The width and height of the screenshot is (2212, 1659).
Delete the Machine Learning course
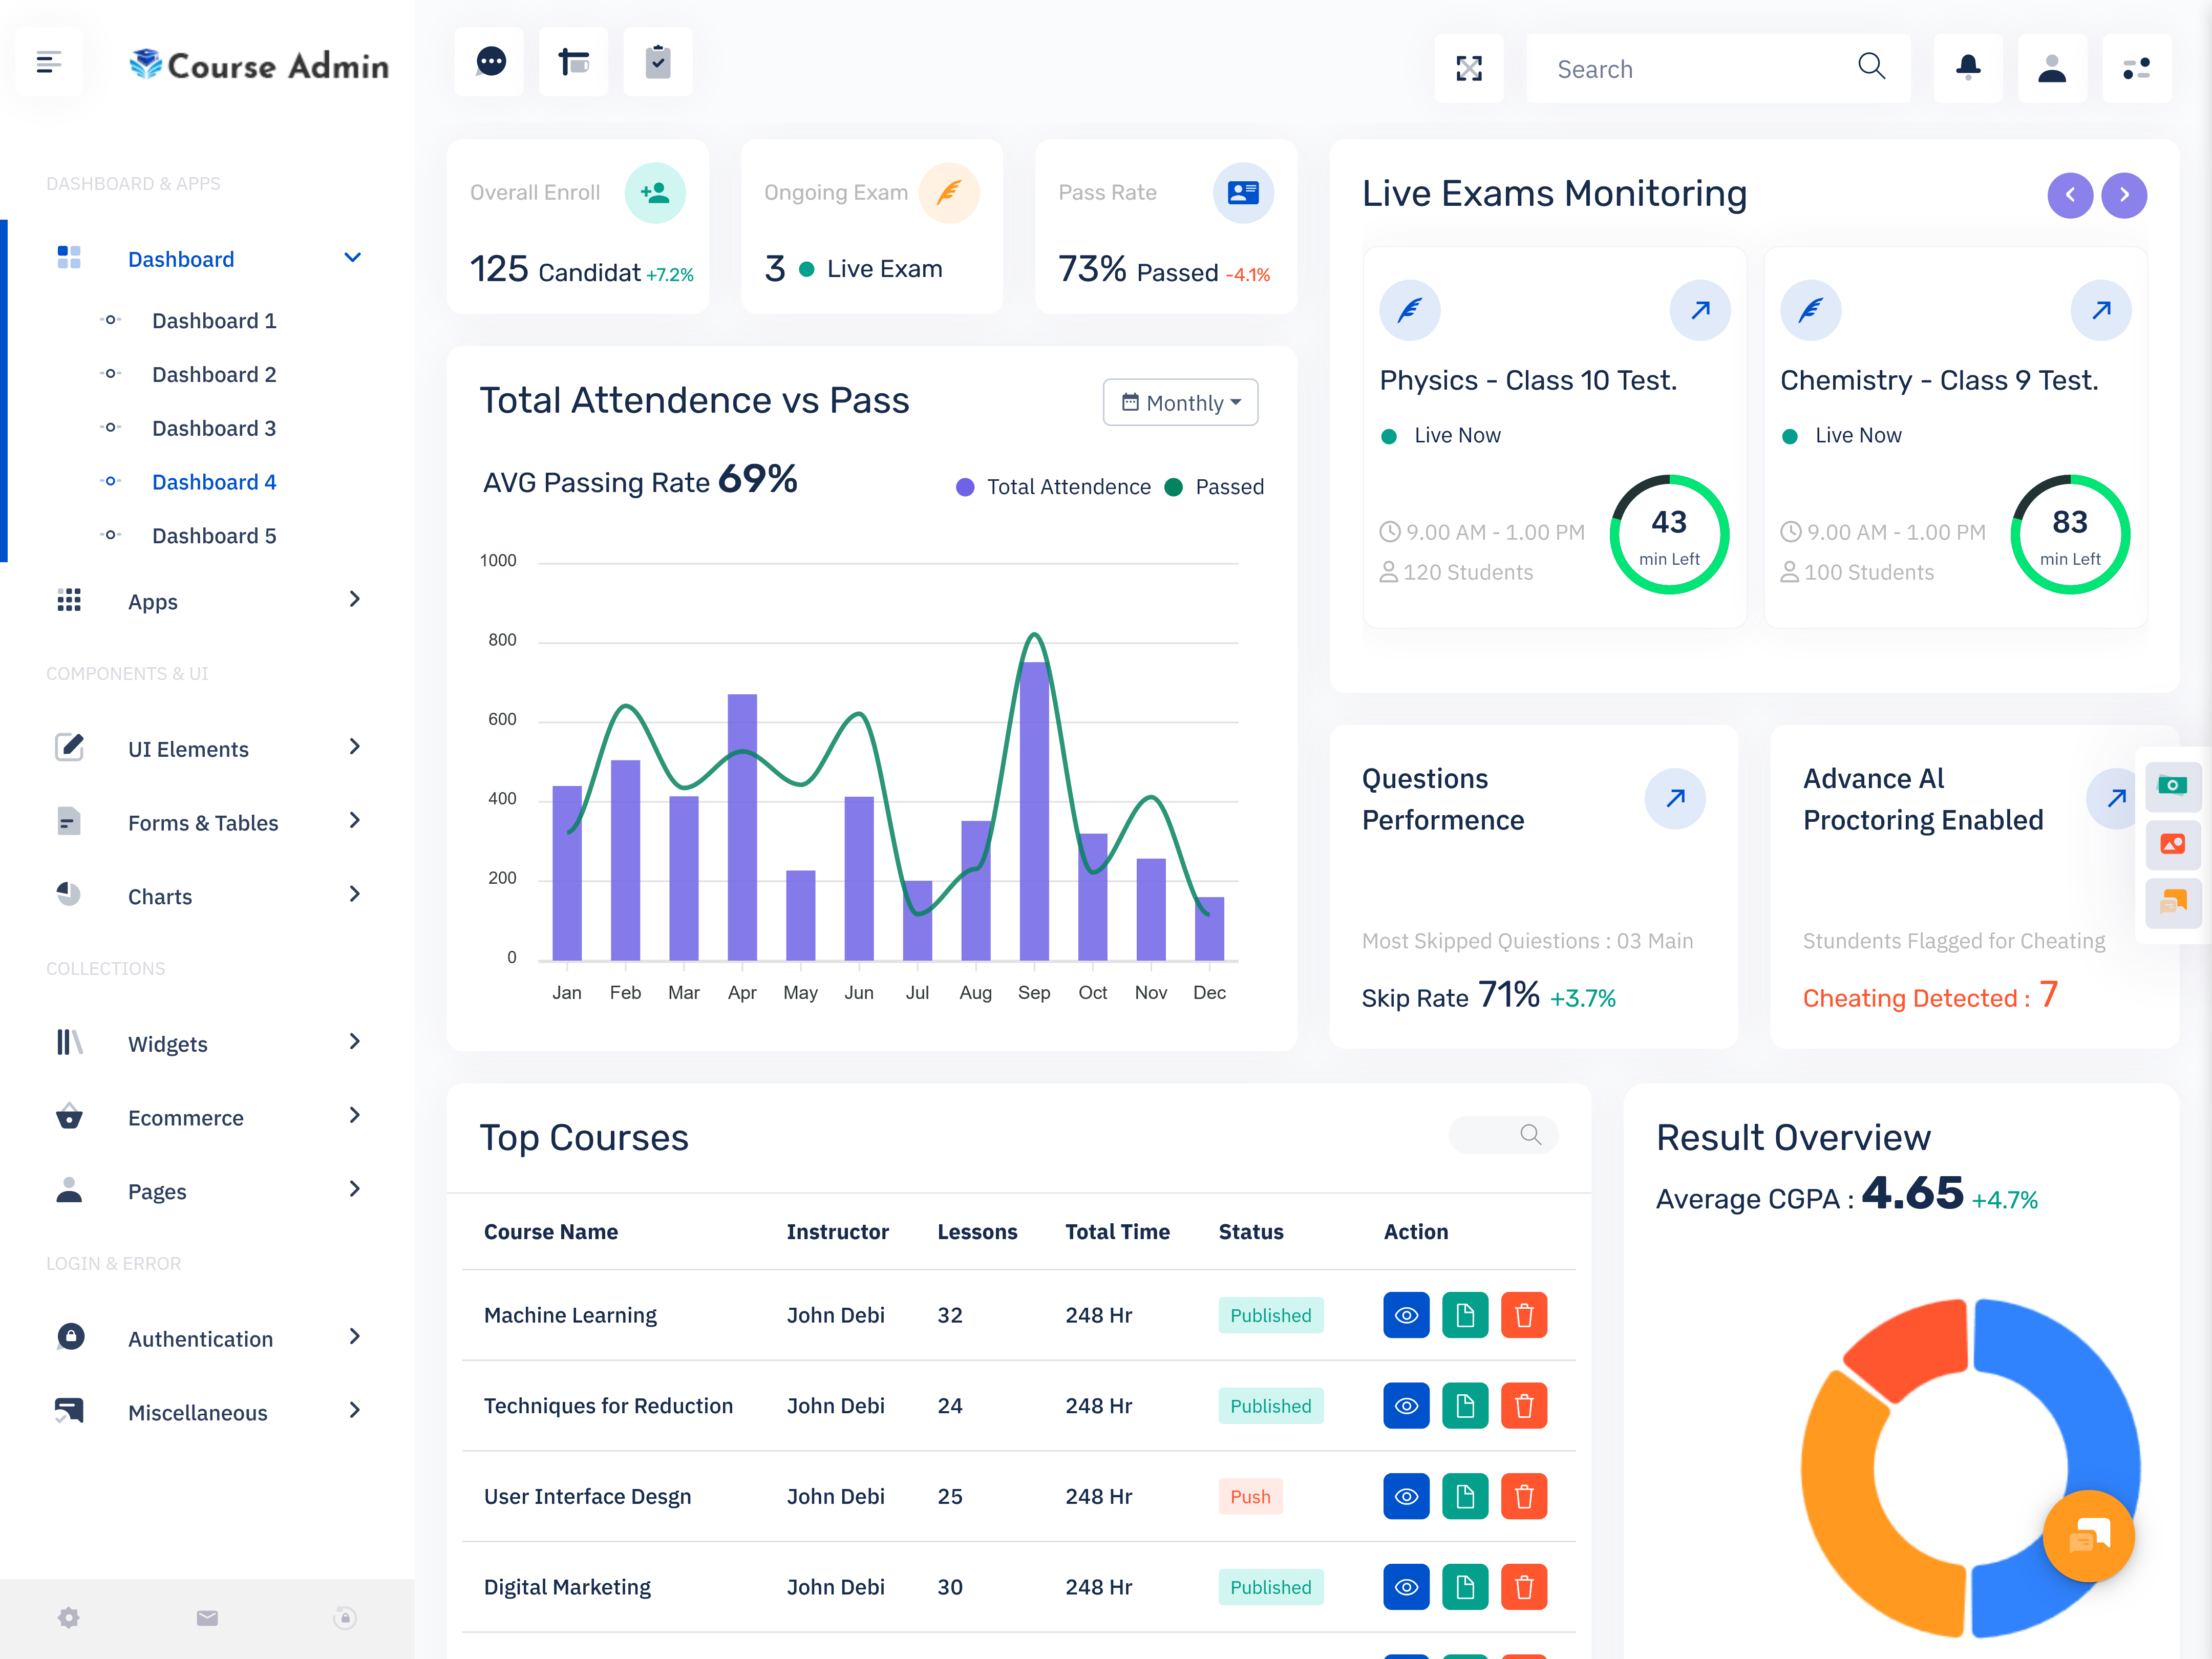(1524, 1315)
